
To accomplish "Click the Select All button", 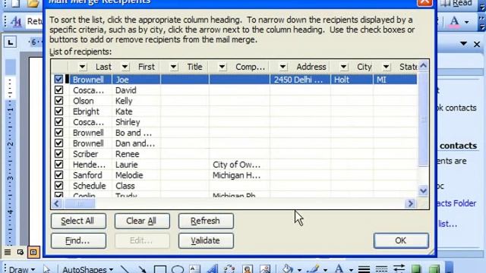I will tap(78, 221).
